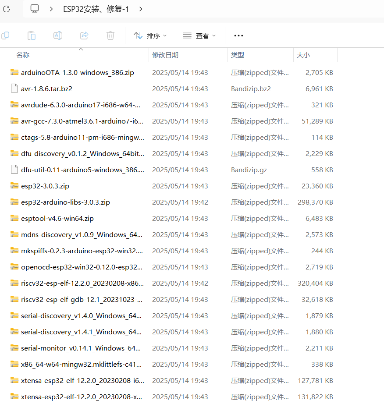Select the file name avr-1.8.6.tar.bz2
The width and height of the screenshot is (384, 411).
[47, 89]
